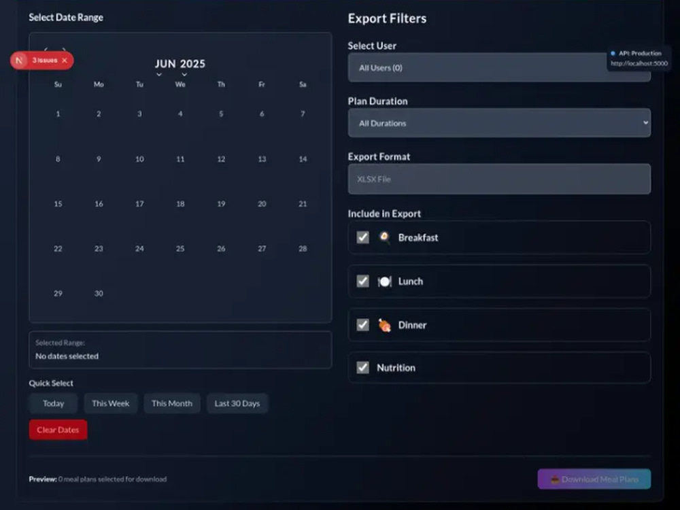Choose date 21 in calendar
The height and width of the screenshot is (510, 680).
coord(303,204)
